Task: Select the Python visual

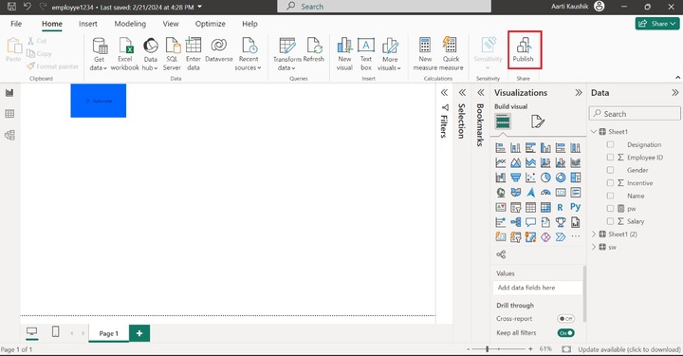Action: pos(576,207)
